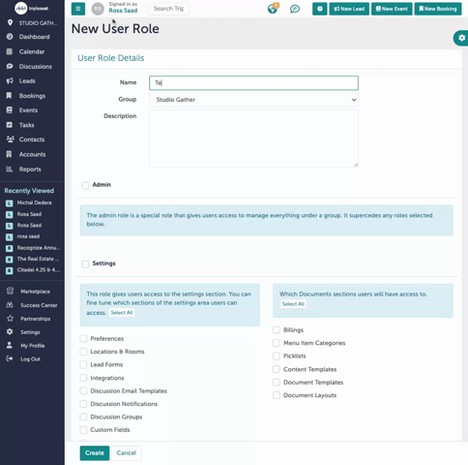The width and height of the screenshot is (468, 465).
Task: Check the Preferences checkbox
Action: [83, 338]
